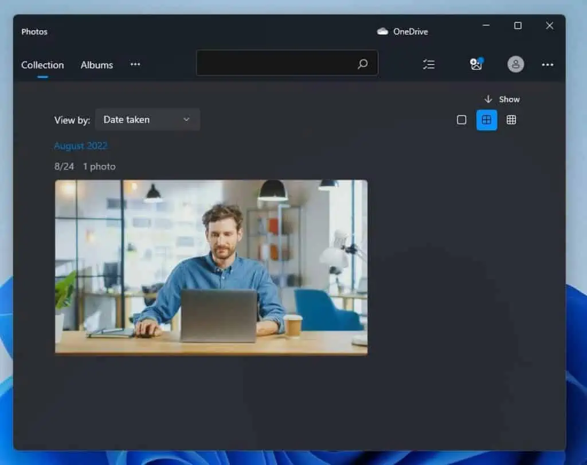Open the See more ellipsis menu

coord(547,65)
